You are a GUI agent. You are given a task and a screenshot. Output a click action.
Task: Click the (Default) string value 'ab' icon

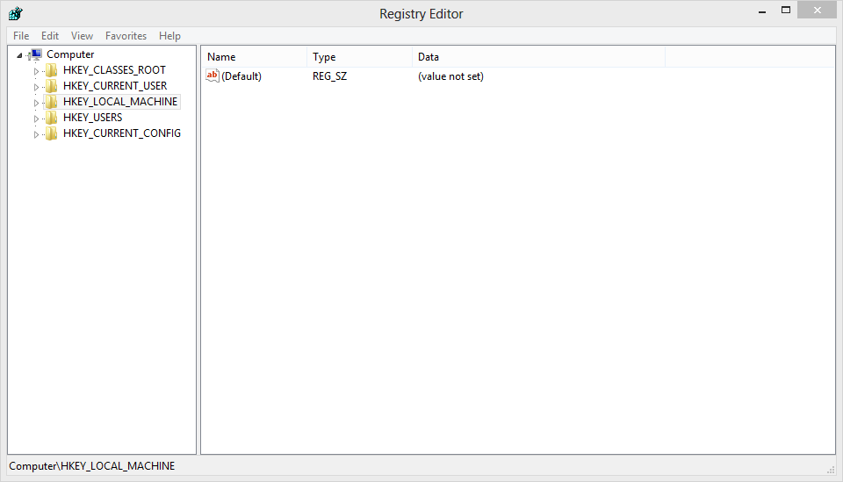[x=213, y=76]
